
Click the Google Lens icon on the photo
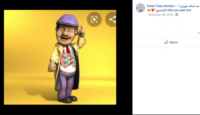[94, 19]
